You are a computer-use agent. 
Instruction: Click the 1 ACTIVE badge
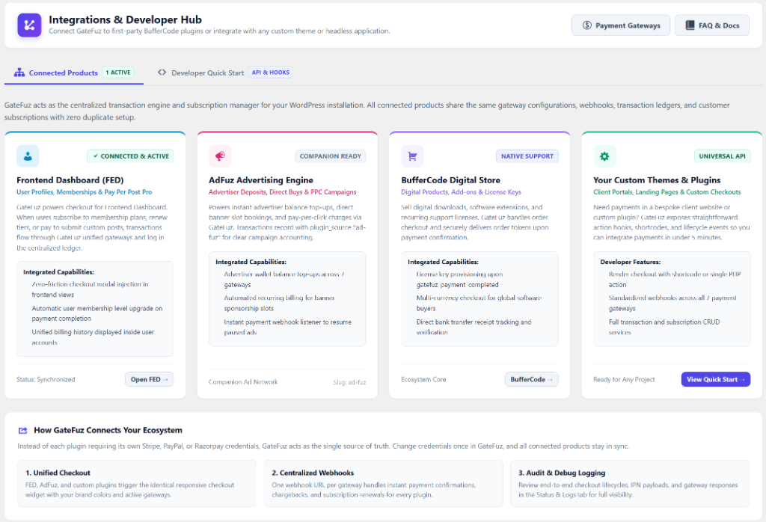pos(117,73)
